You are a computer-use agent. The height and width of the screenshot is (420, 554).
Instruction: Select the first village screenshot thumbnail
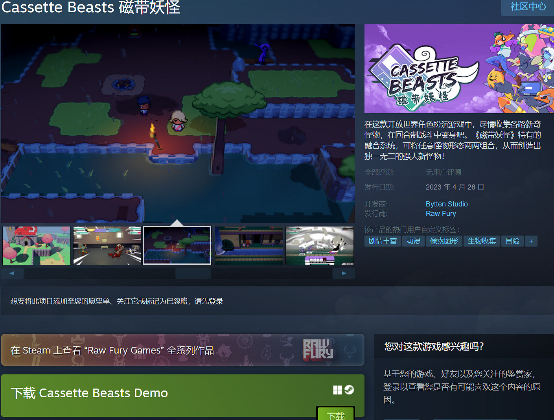point(36,245)
